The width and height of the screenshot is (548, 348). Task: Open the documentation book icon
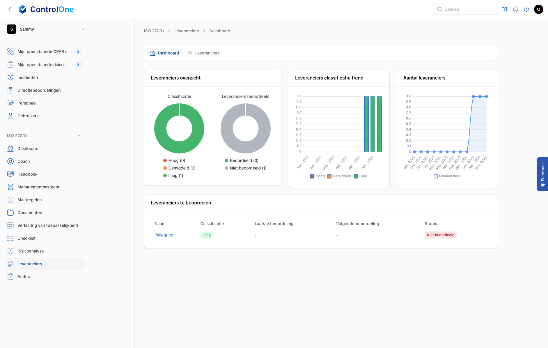504,9
